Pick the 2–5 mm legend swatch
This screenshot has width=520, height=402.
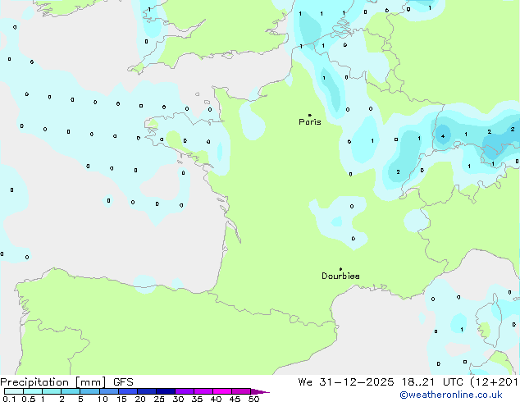click(x=71, y=391)
